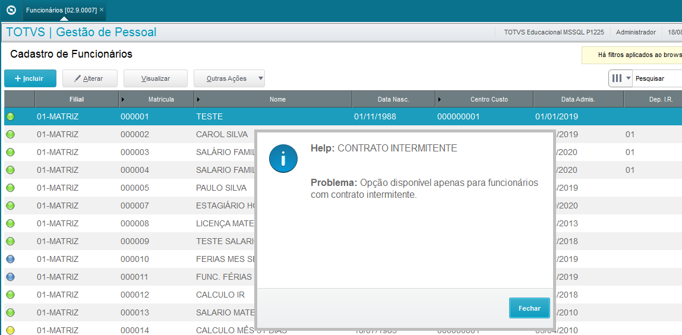
Task: Click birth date 01/11/1988
Action: [375, 116]
